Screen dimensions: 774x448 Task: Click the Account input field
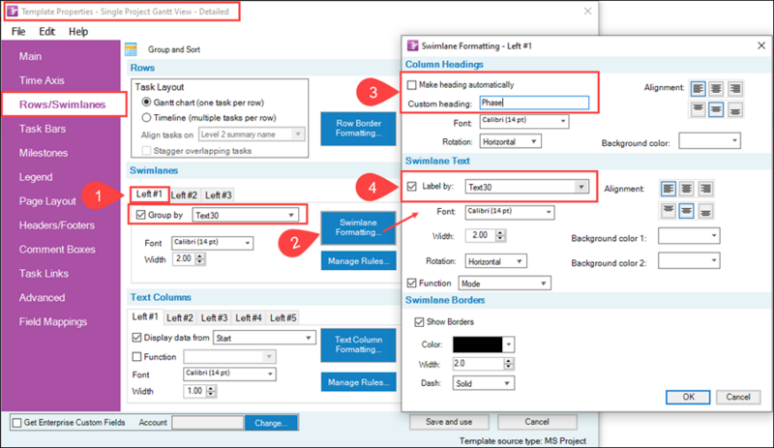tap(208, 423)
